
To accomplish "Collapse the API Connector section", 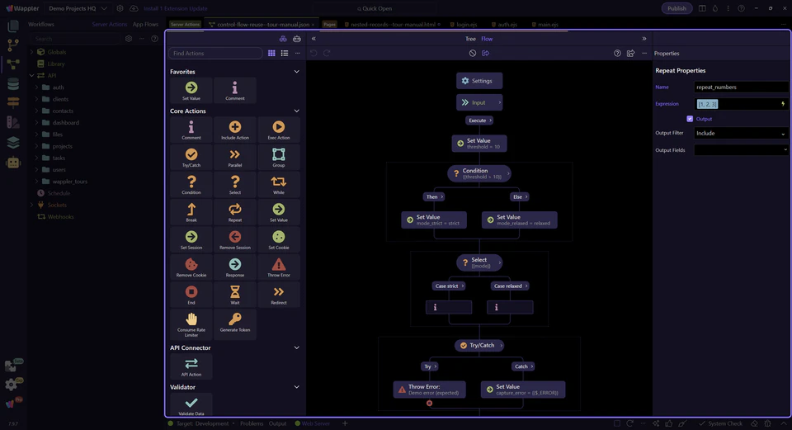I will (x=297, y=347).
